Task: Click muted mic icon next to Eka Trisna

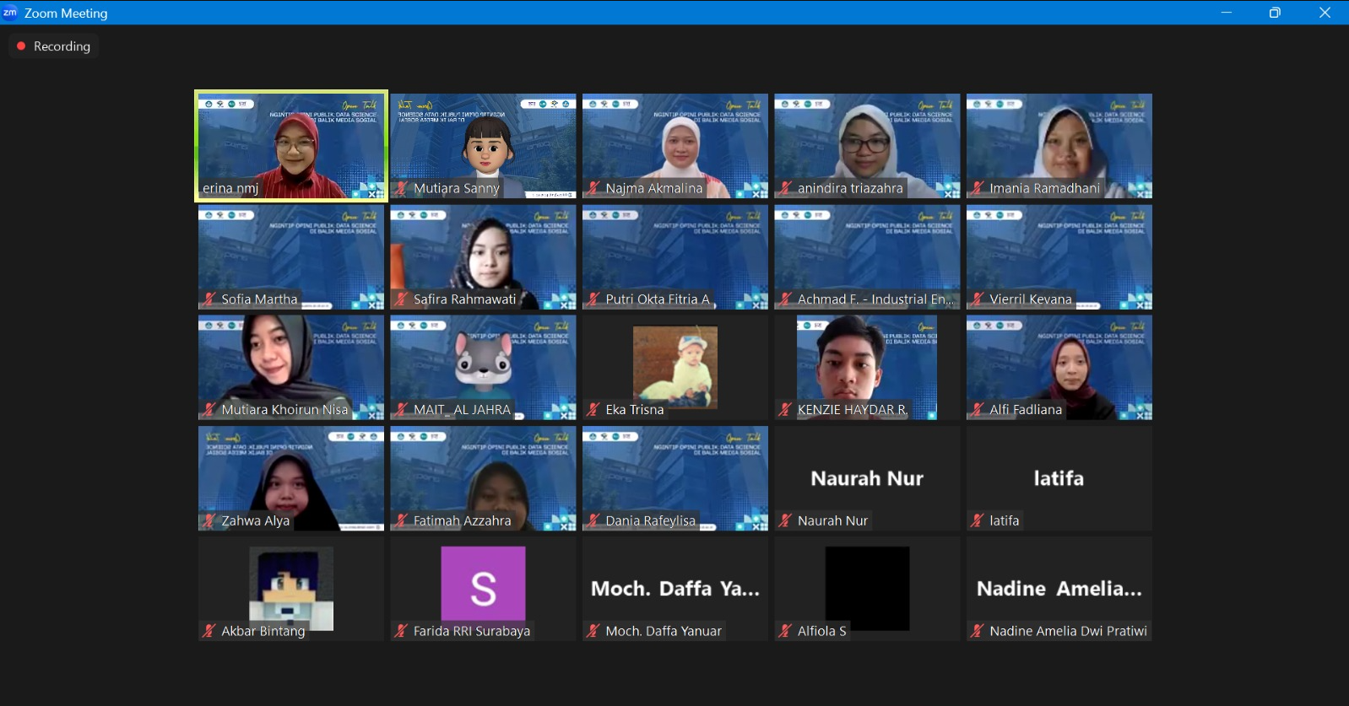Action: coord(594,409)
